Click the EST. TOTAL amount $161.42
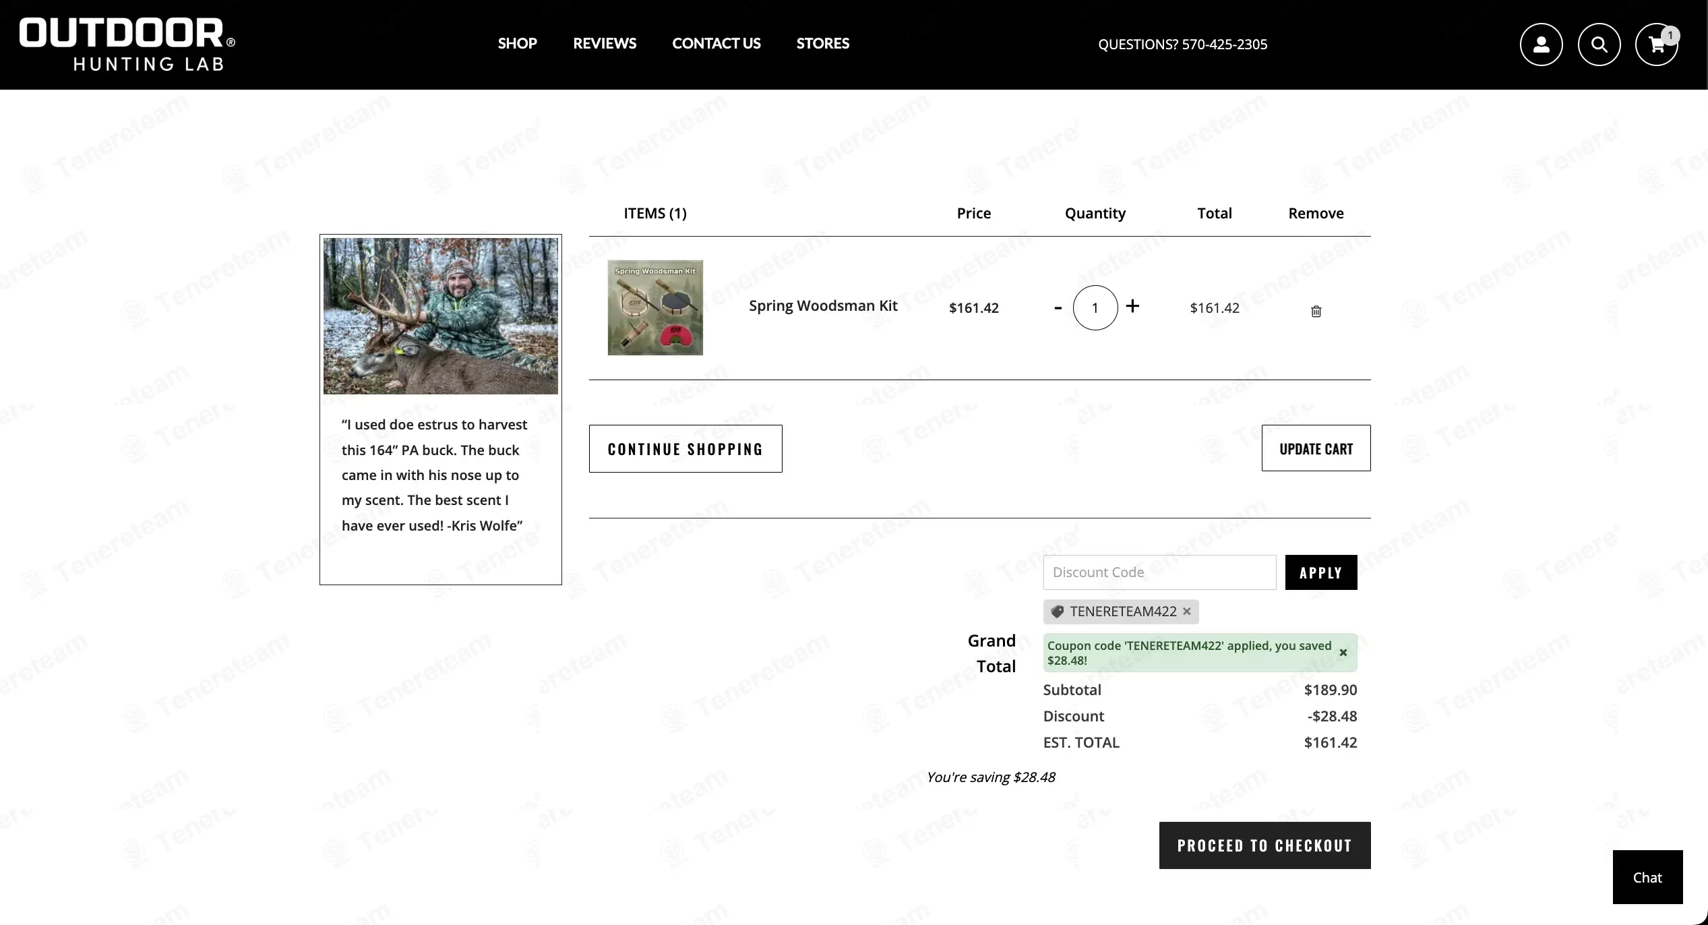 1331,742
